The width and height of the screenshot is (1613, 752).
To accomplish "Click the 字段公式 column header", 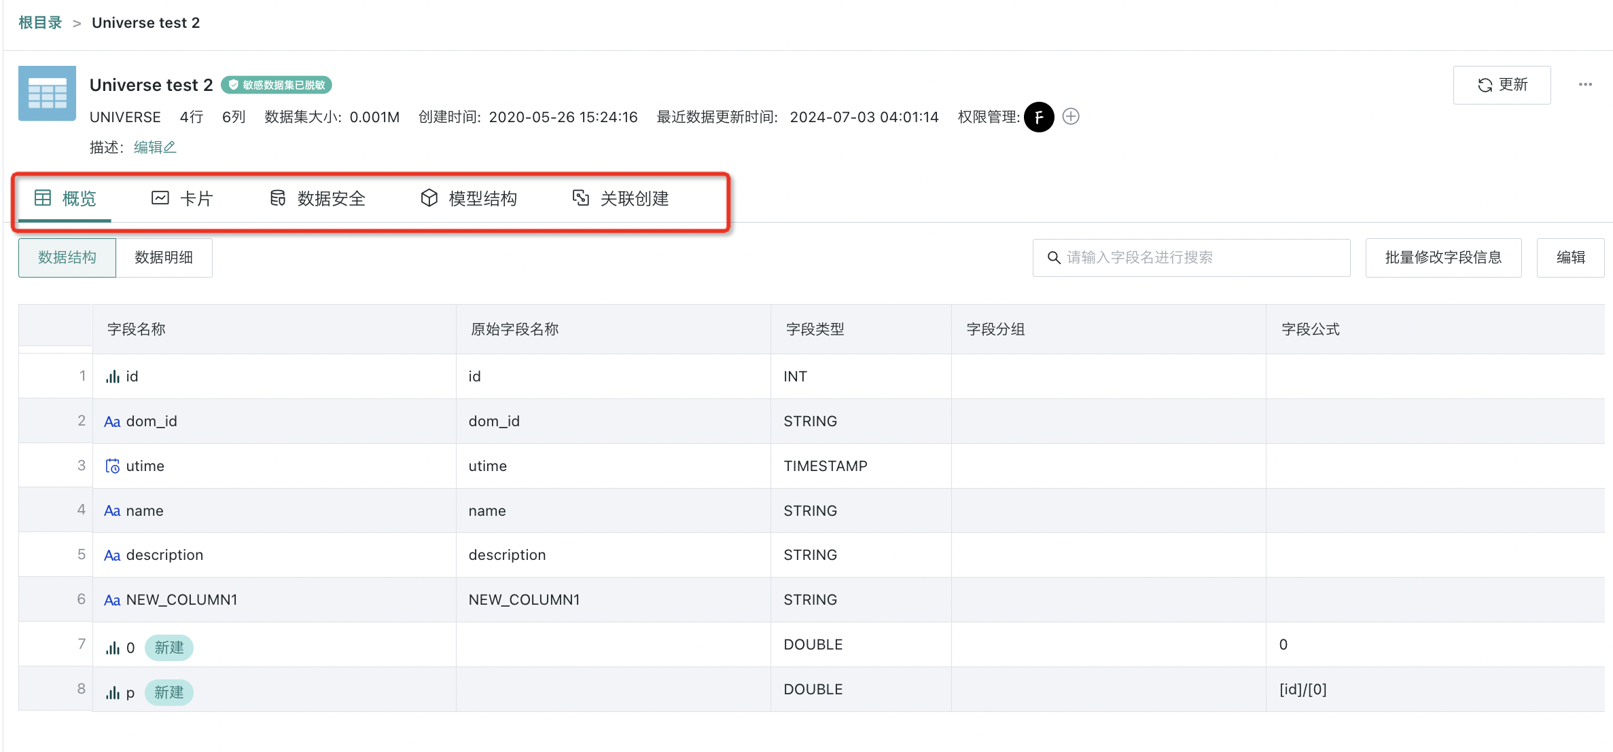I will point(1435,329).
